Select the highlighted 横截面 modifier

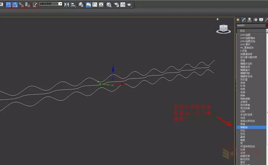(252, 127)
